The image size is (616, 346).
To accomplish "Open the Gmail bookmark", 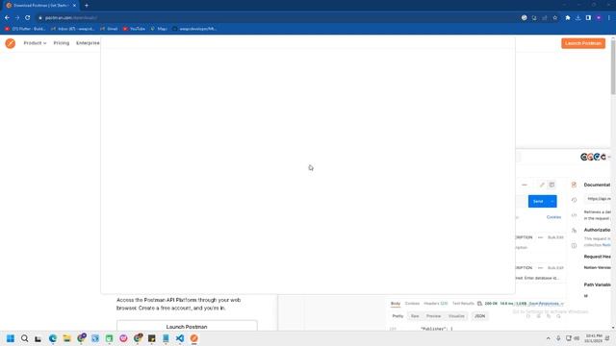I will point(109,29).
